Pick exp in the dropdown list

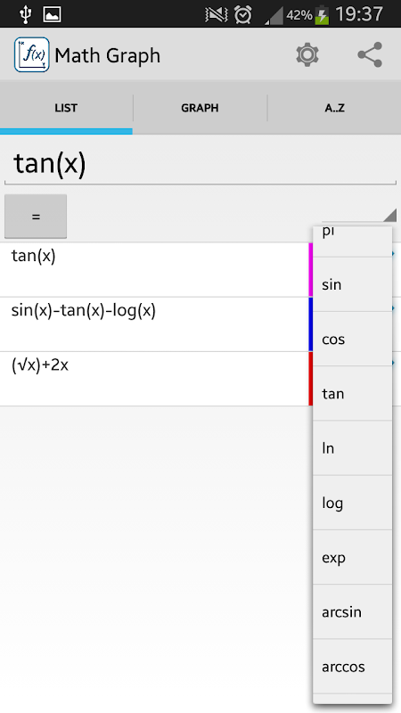click(352, 558)
